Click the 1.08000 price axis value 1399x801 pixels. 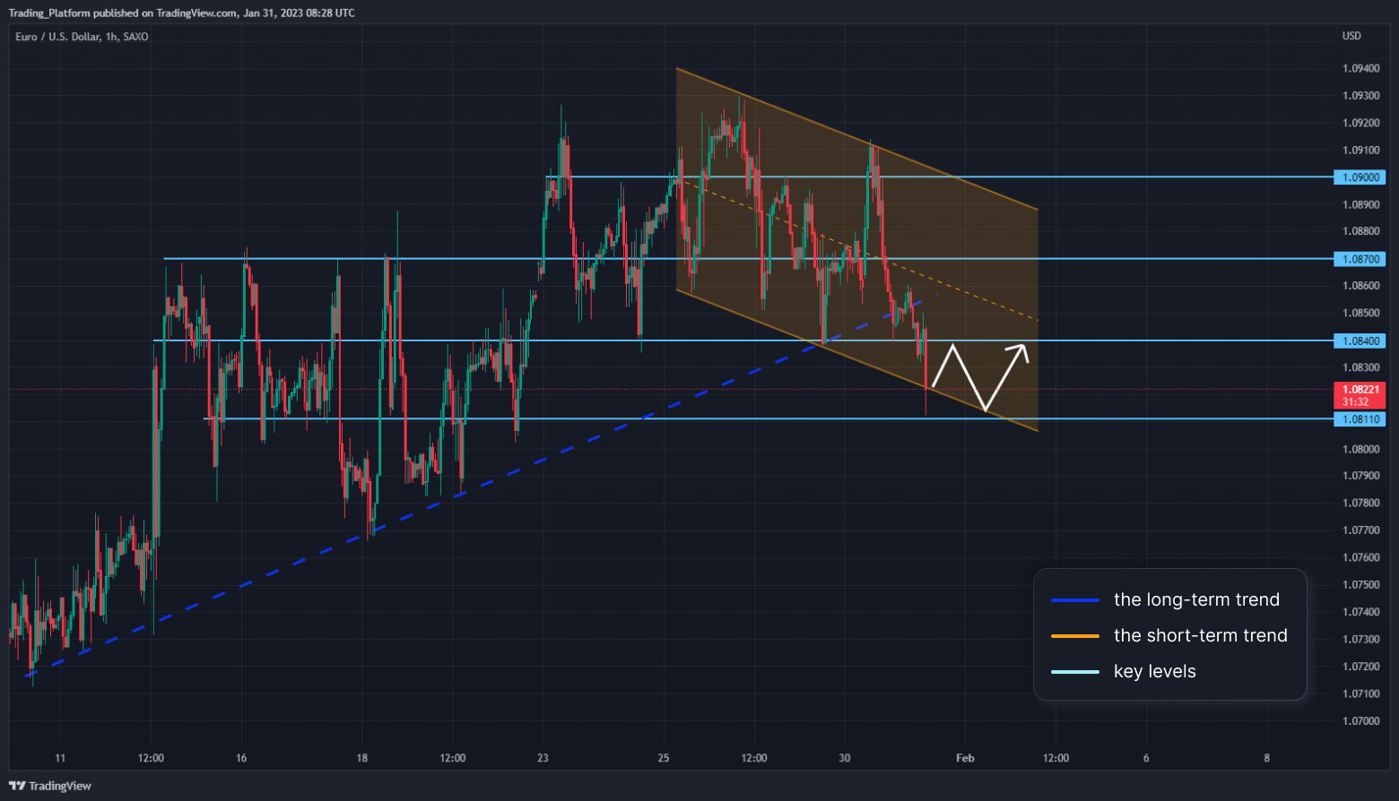(x=1360, y=449)
